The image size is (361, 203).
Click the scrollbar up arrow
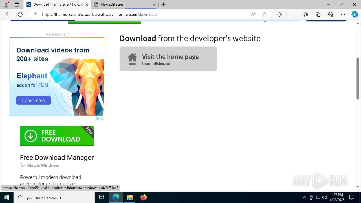[x=358, y=23]
